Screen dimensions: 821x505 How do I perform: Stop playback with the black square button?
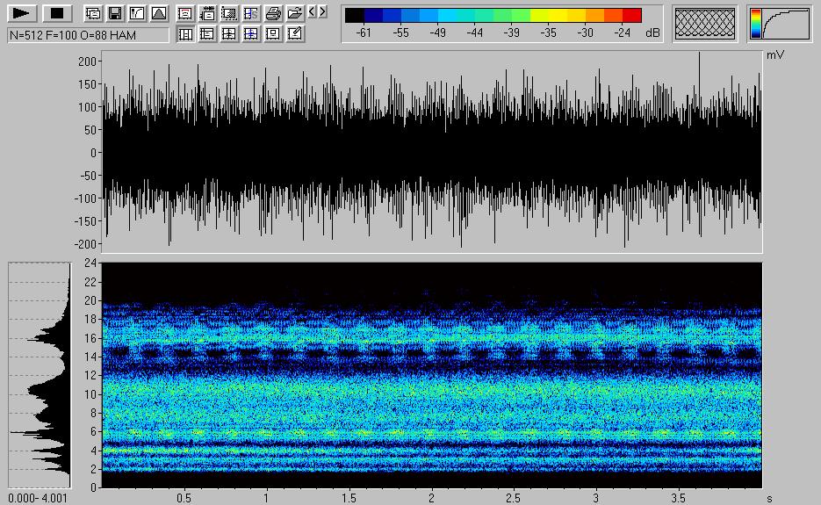(x=57, y=13)
